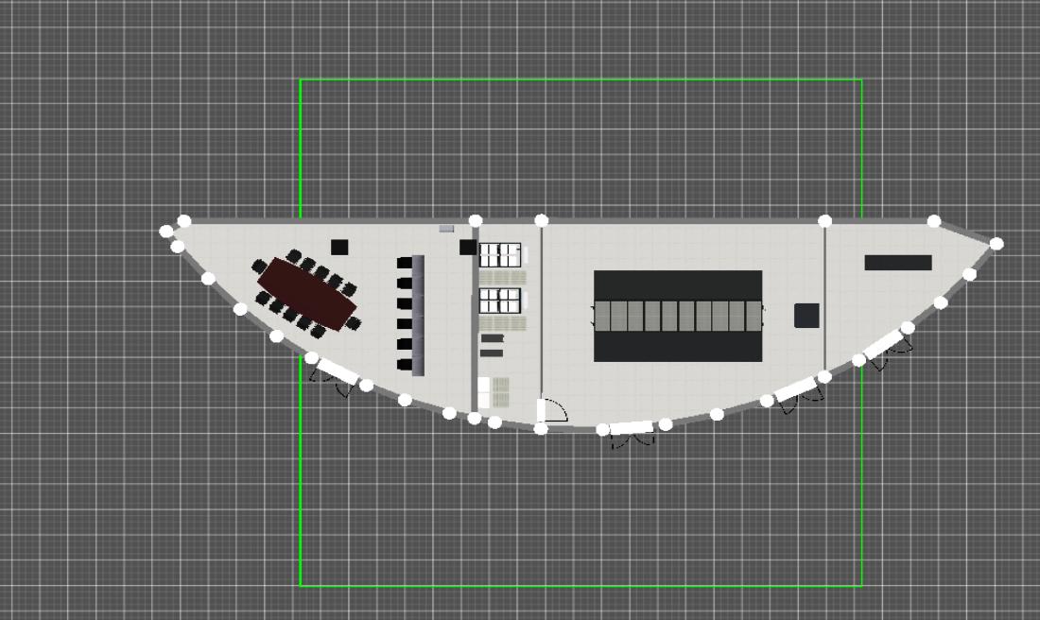1040x620 pixels.
Task: Select the black rectangle in the rightmost room
Action: [x=898, y=263]
